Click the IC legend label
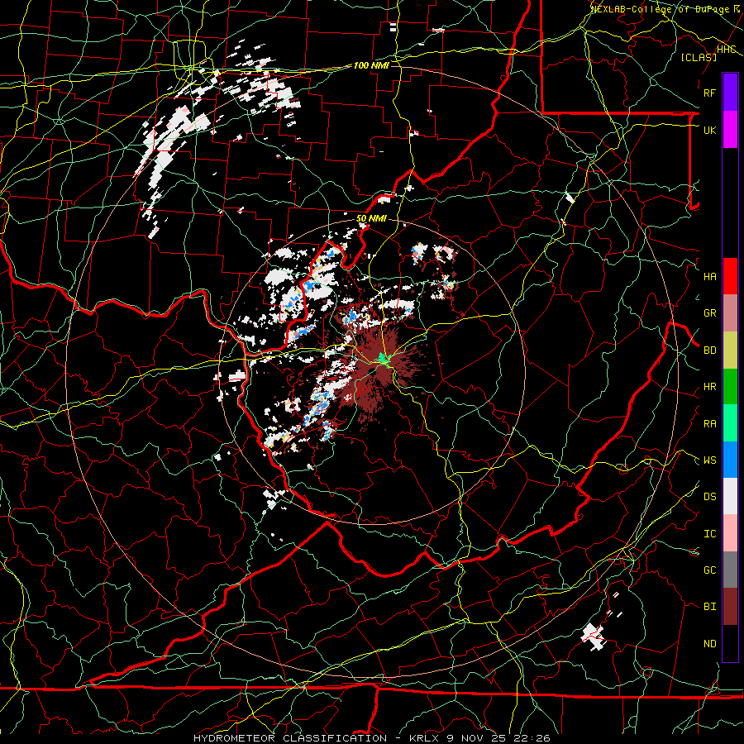 [709, 534]
